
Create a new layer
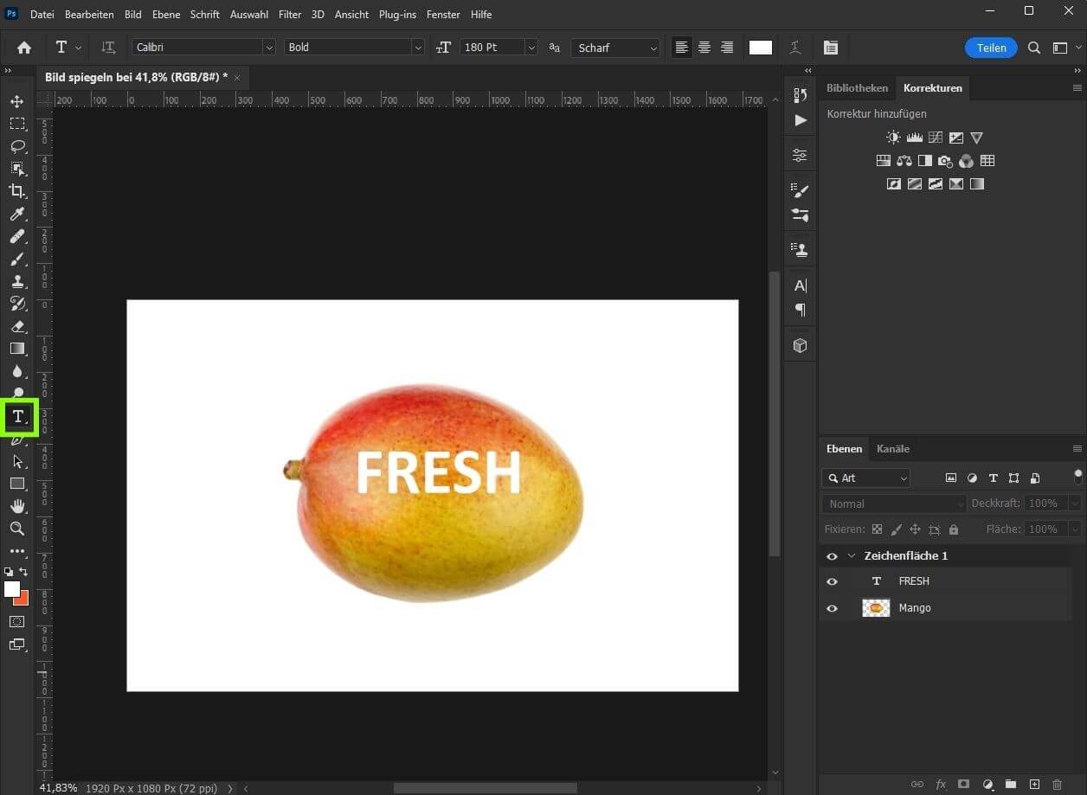point(1034,784)
